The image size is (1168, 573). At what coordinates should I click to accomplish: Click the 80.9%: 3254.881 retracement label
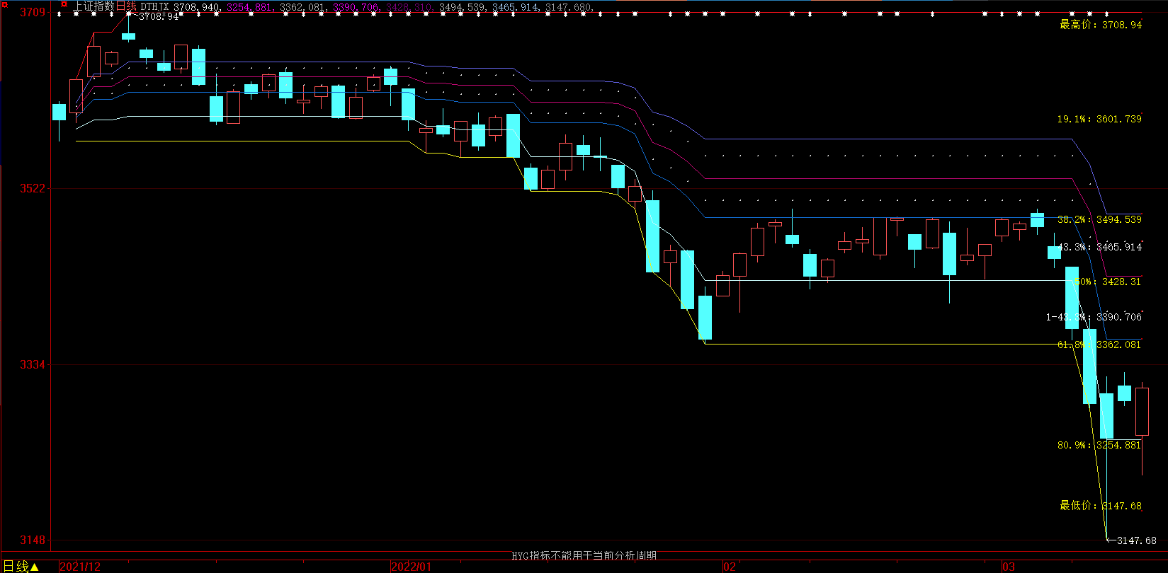[x=1099, y=445]
